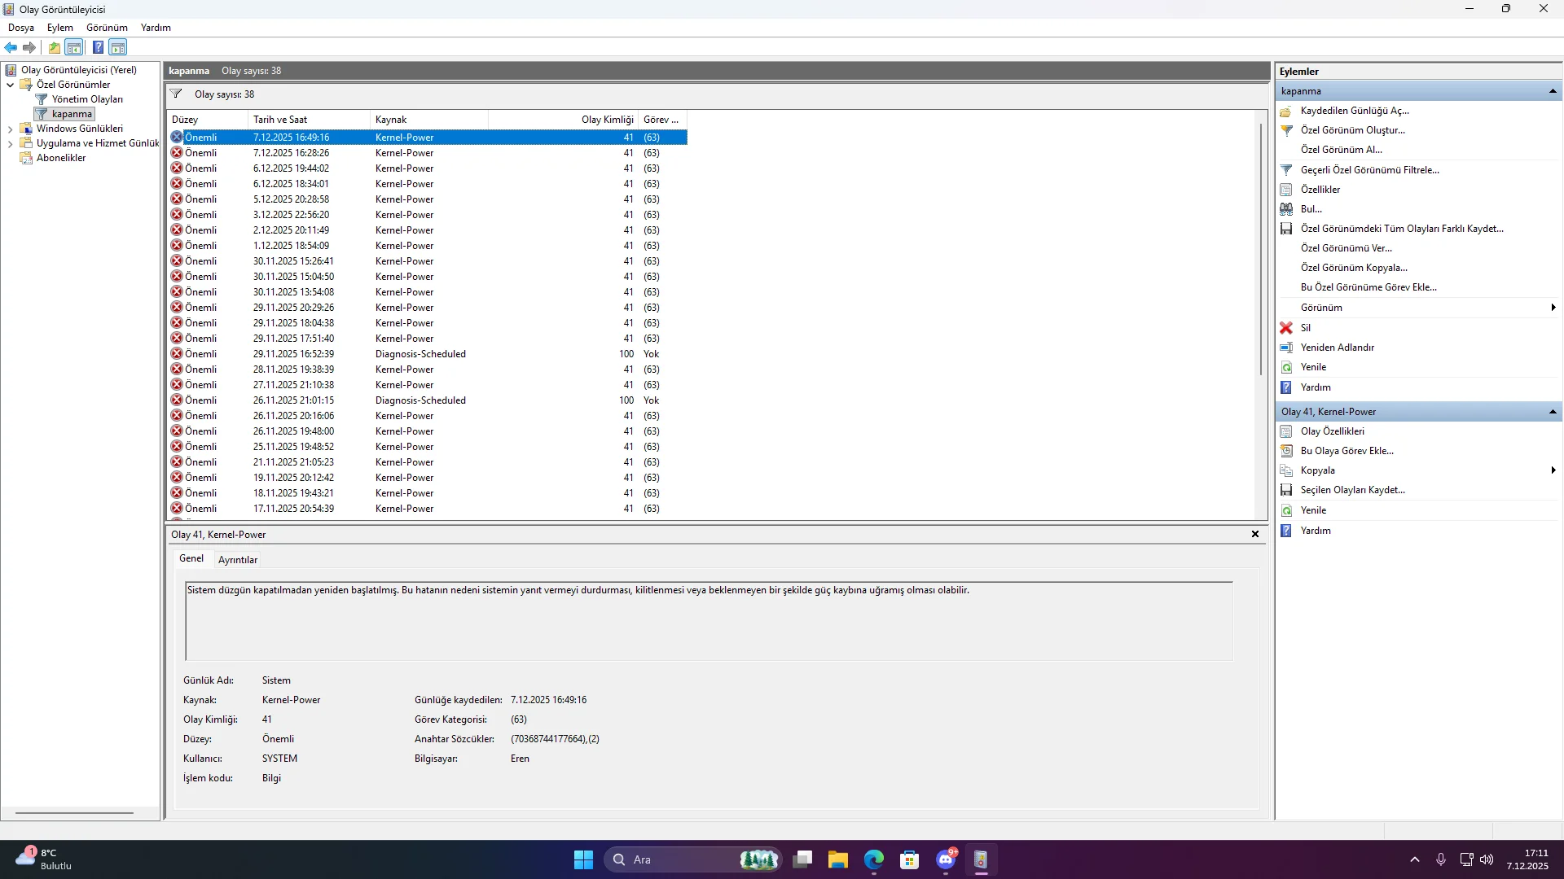
Task: Sort by the Tarih ve Saat column
Action: pos(279,120)
